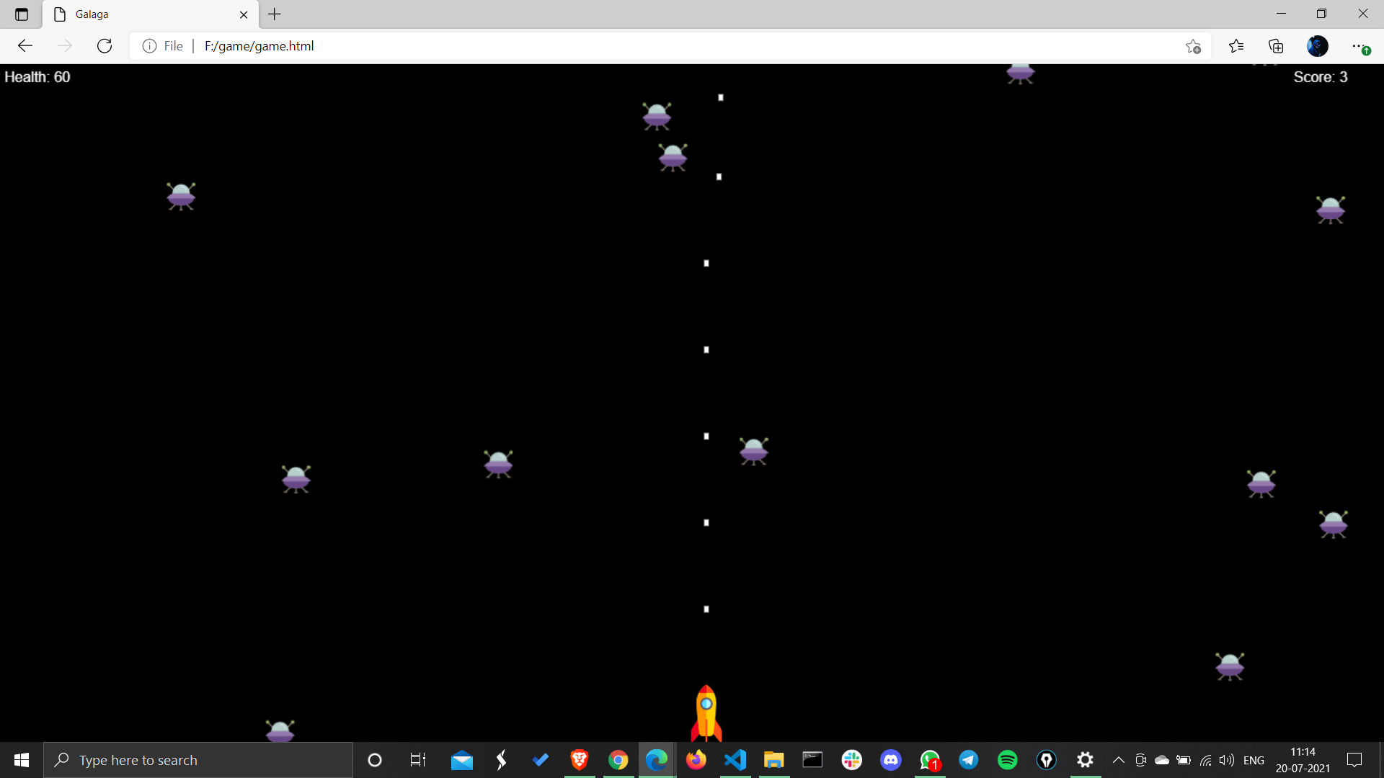
Task: Switch to Microsoft Edge in taskbar
Action: 657,760
